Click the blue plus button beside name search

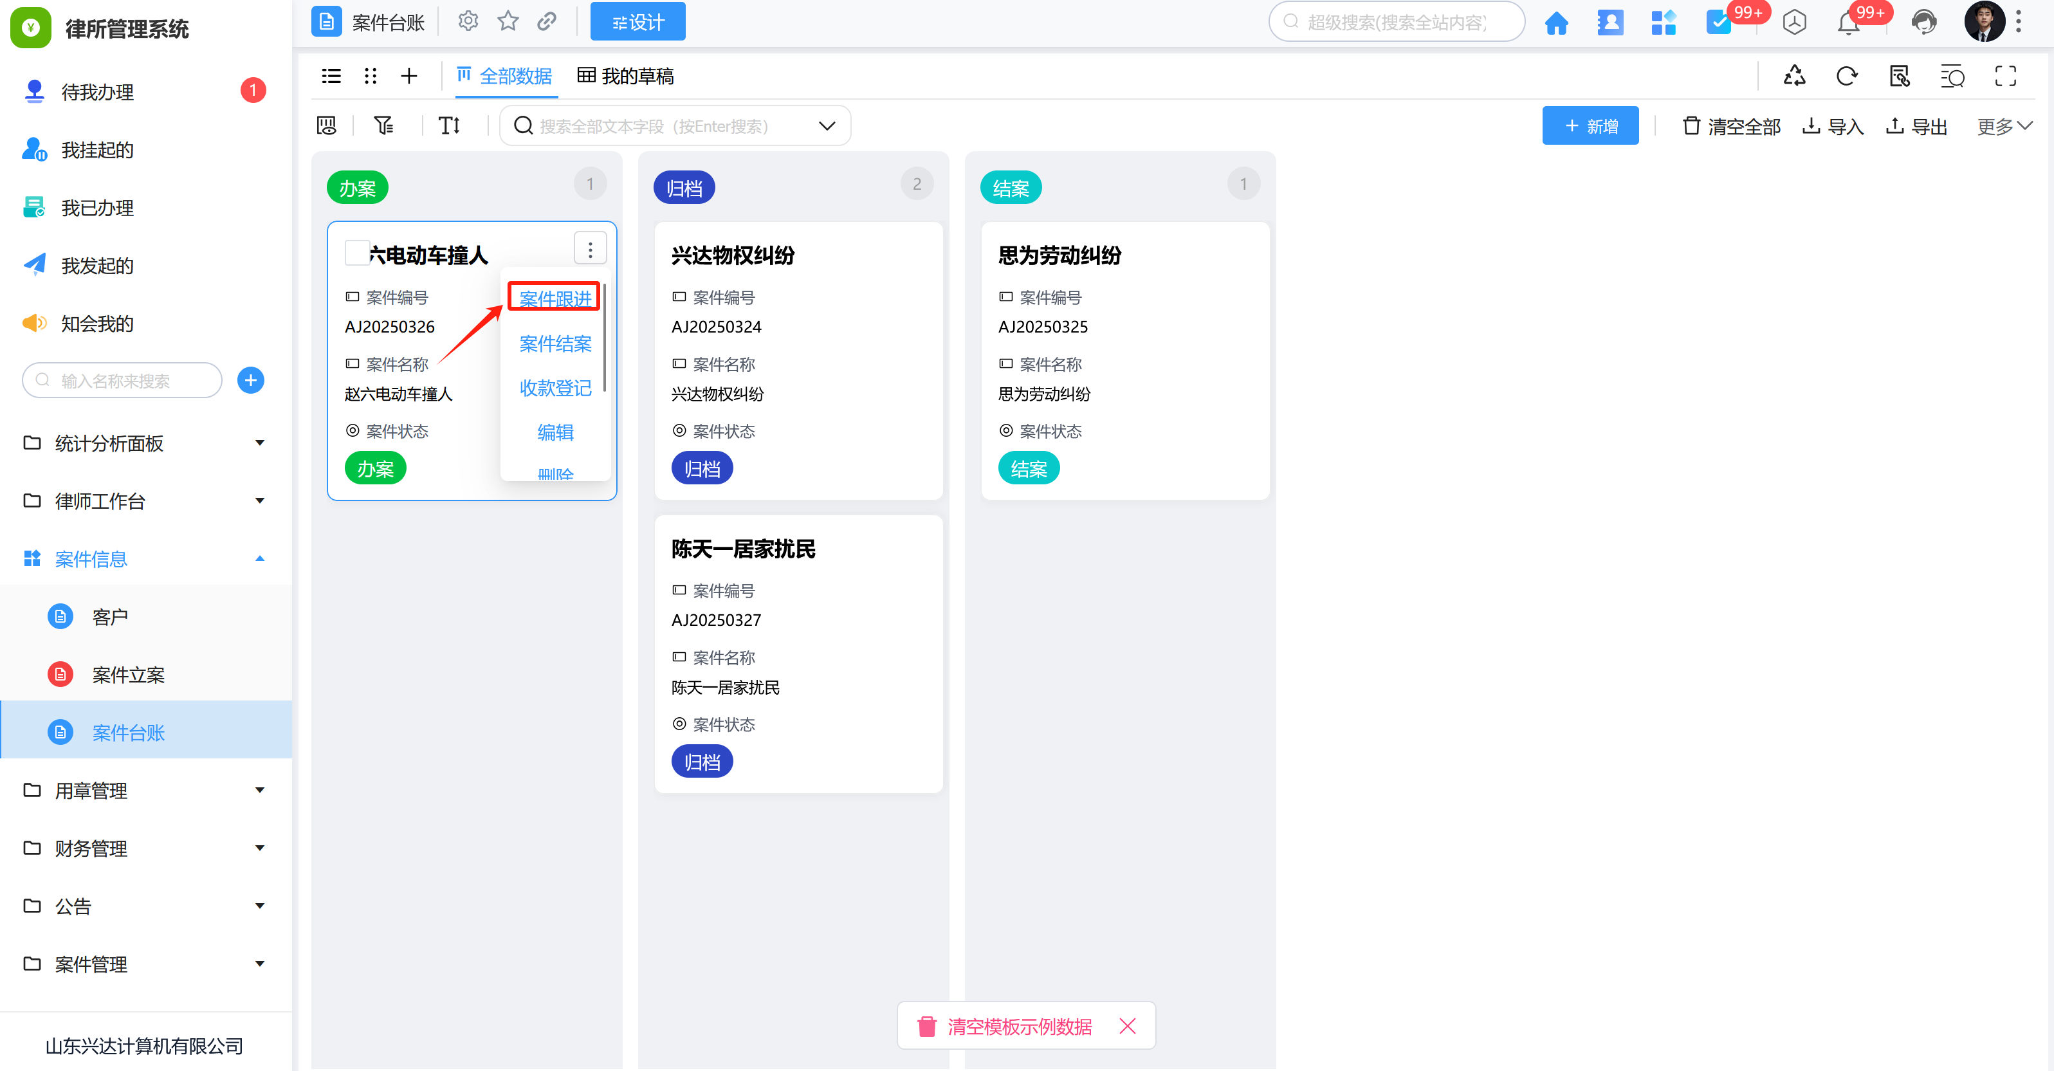[250, 380]
